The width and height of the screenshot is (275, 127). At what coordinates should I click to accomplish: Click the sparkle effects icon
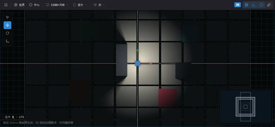click(x=269, y=5)
